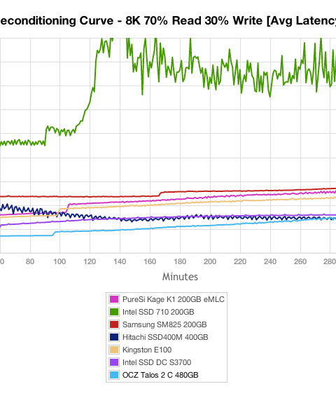This screenshot has height=398, width=336.
Task: Click the 80 tick label on x-axis
Action: 30,261
